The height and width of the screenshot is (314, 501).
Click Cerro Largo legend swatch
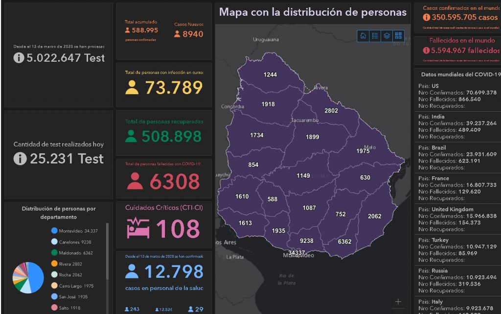[x=54, y=286]
